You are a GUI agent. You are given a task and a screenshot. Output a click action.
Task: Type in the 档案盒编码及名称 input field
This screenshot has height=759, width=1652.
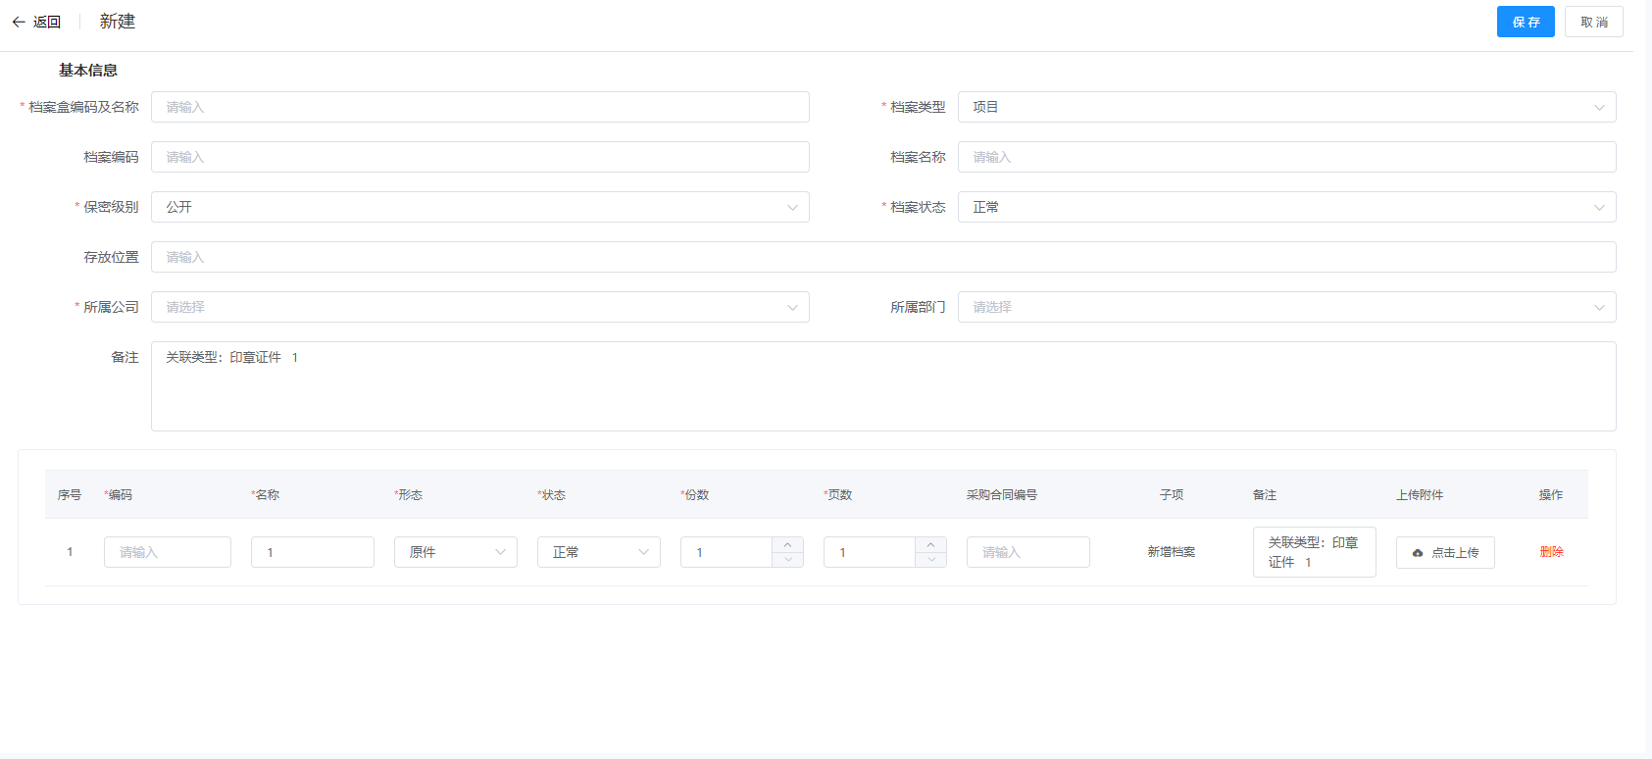click(x=479, y=107)
